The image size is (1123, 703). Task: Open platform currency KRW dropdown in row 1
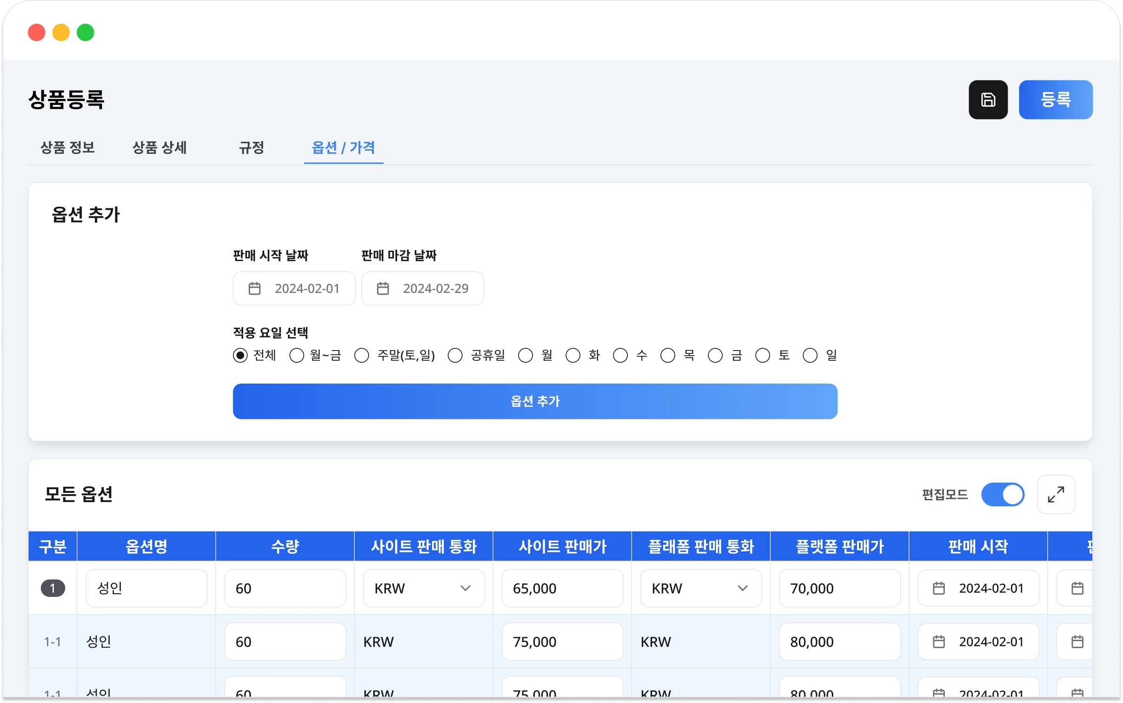(x=701, y=588)
